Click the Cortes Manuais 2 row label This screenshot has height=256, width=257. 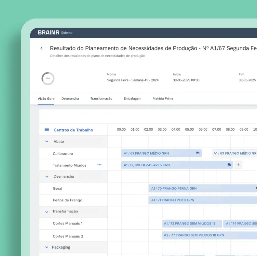68,237
